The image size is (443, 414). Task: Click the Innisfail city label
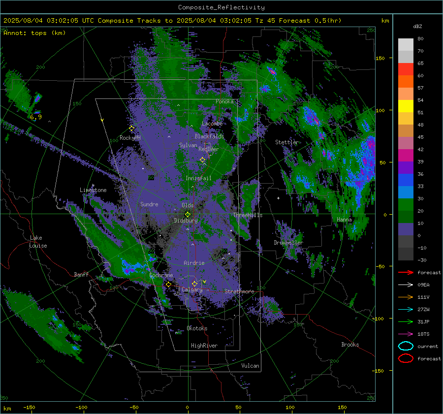click(198, 178)
